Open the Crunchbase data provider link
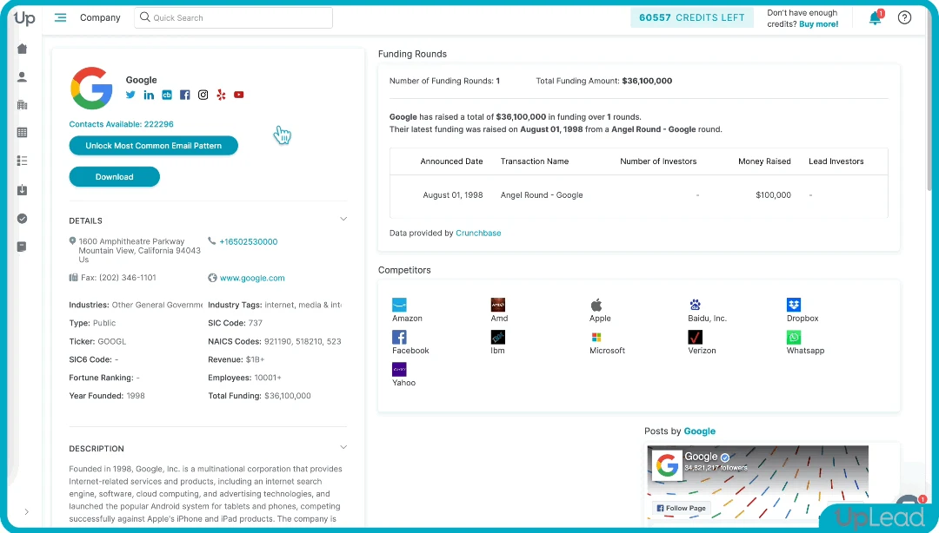Screen dimensions: 939x533 [478, 233]
